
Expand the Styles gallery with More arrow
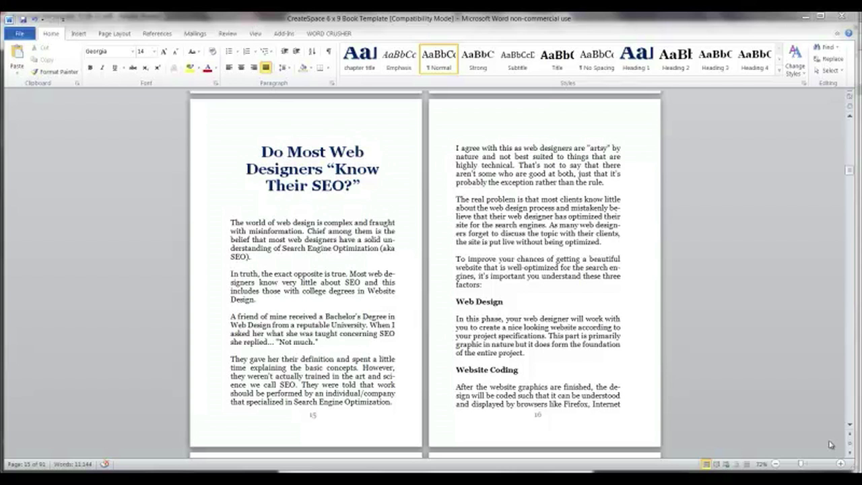[x=779, y=71]
